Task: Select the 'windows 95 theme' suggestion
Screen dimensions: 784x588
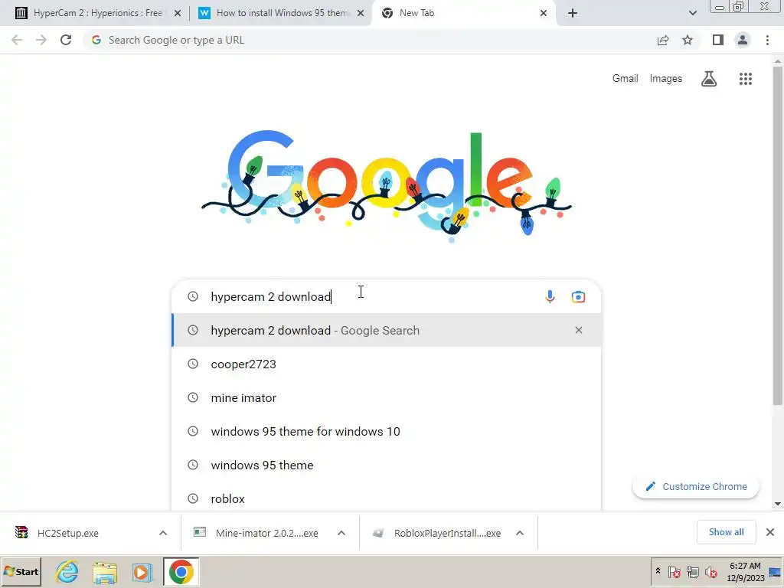Action: (x=386, y=465)
